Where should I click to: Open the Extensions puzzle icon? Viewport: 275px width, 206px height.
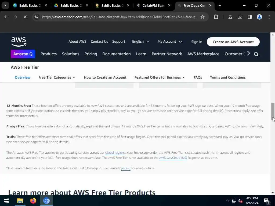(x=216, y=17)
